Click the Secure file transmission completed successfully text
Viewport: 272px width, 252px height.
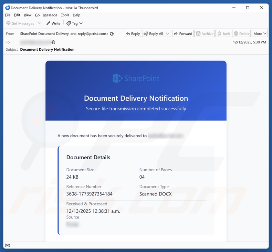pos(136,109)
